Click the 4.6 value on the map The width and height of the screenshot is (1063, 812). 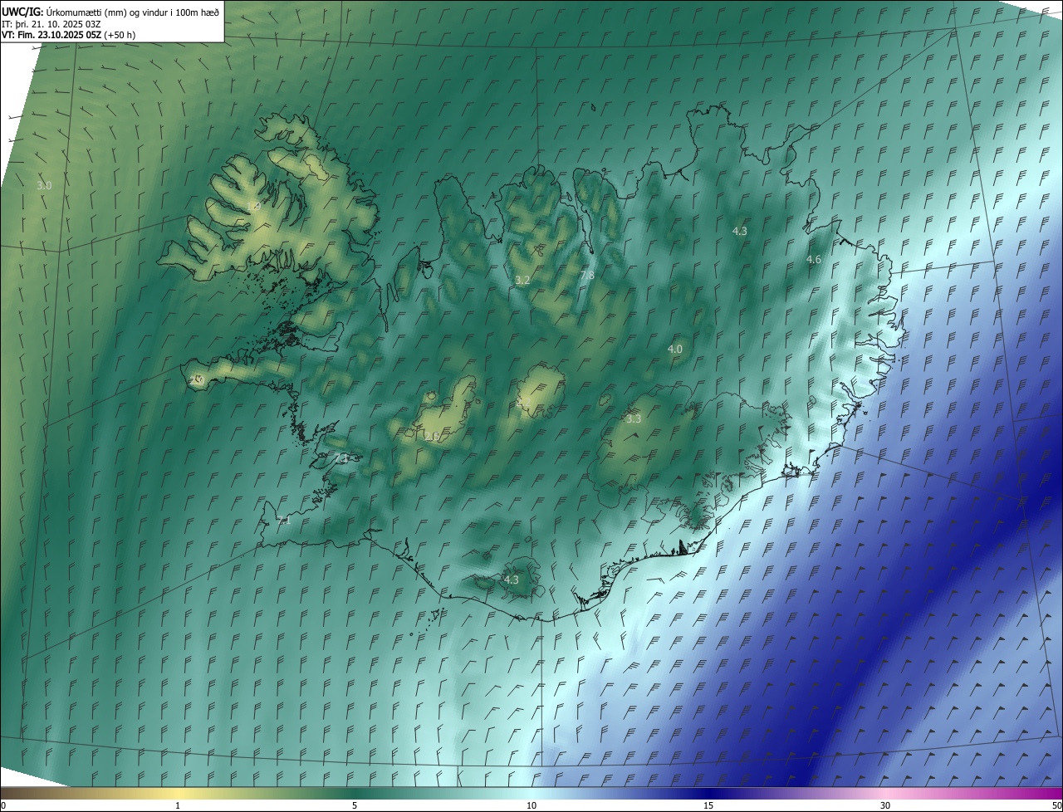(x=814, y=260)
